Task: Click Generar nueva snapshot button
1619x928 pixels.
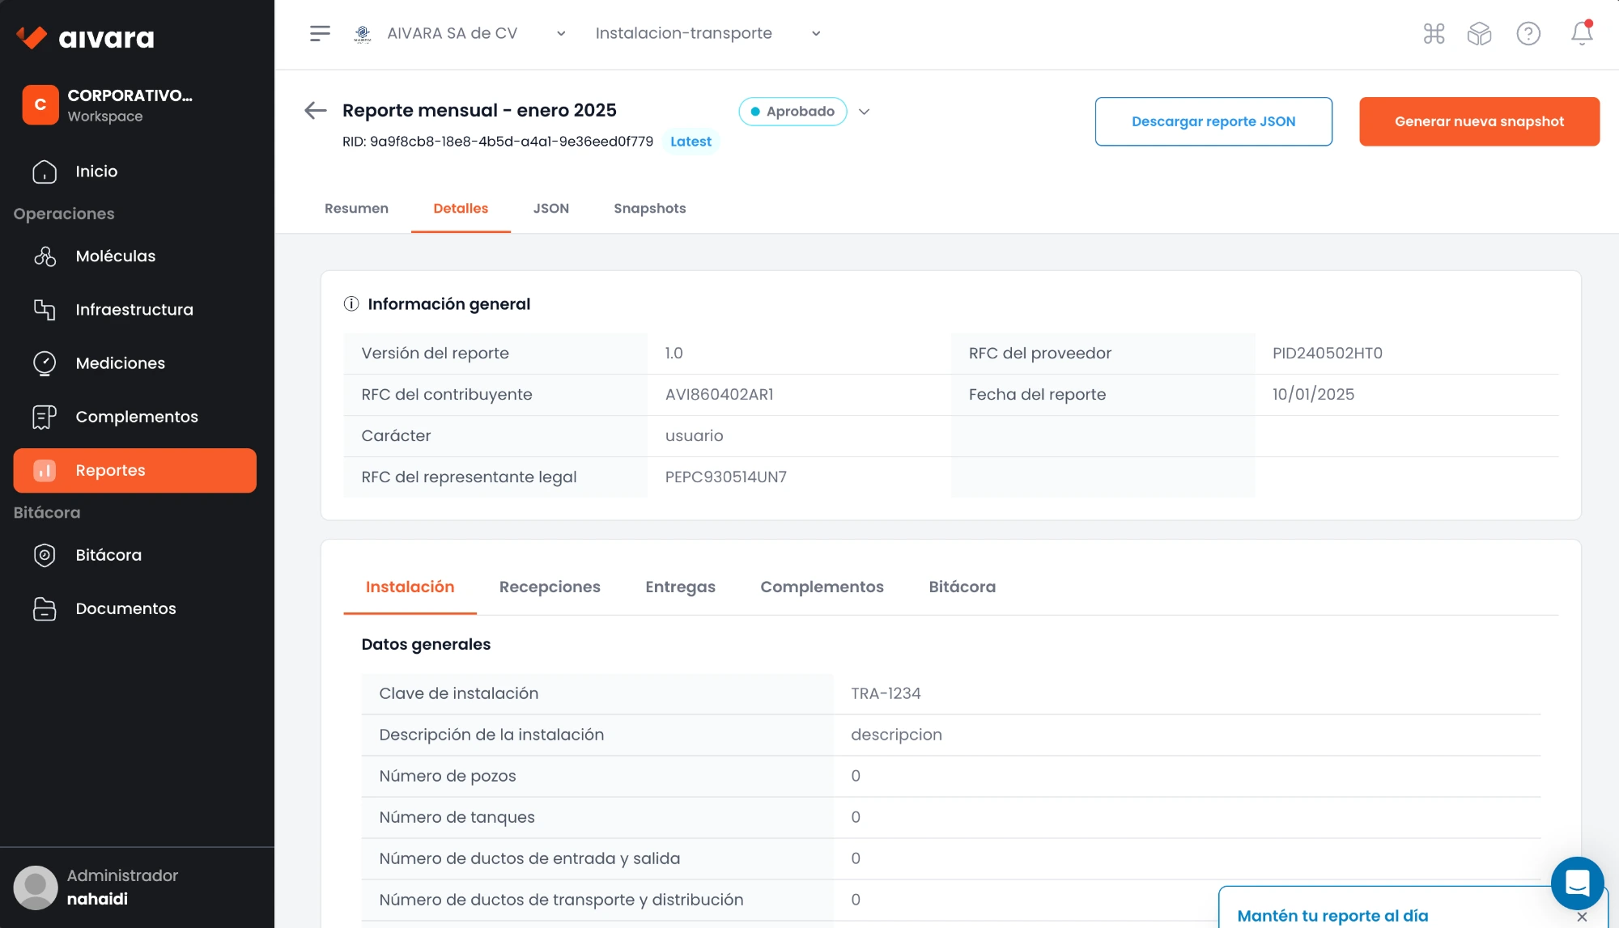Action: [1479, 121]
